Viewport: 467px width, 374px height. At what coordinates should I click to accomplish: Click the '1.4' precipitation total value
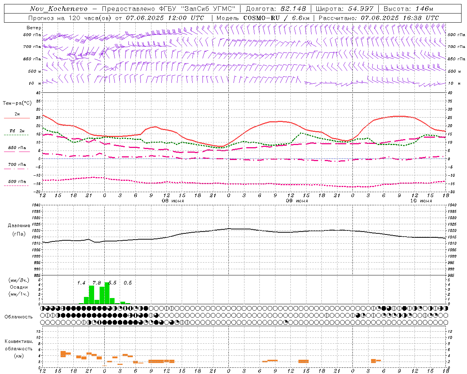pyautogui.click(x=81, y=283)
